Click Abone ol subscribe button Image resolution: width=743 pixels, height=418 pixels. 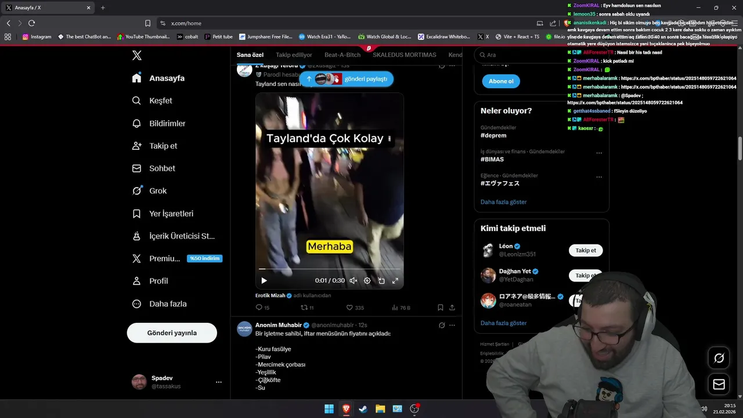click(501, 81)
